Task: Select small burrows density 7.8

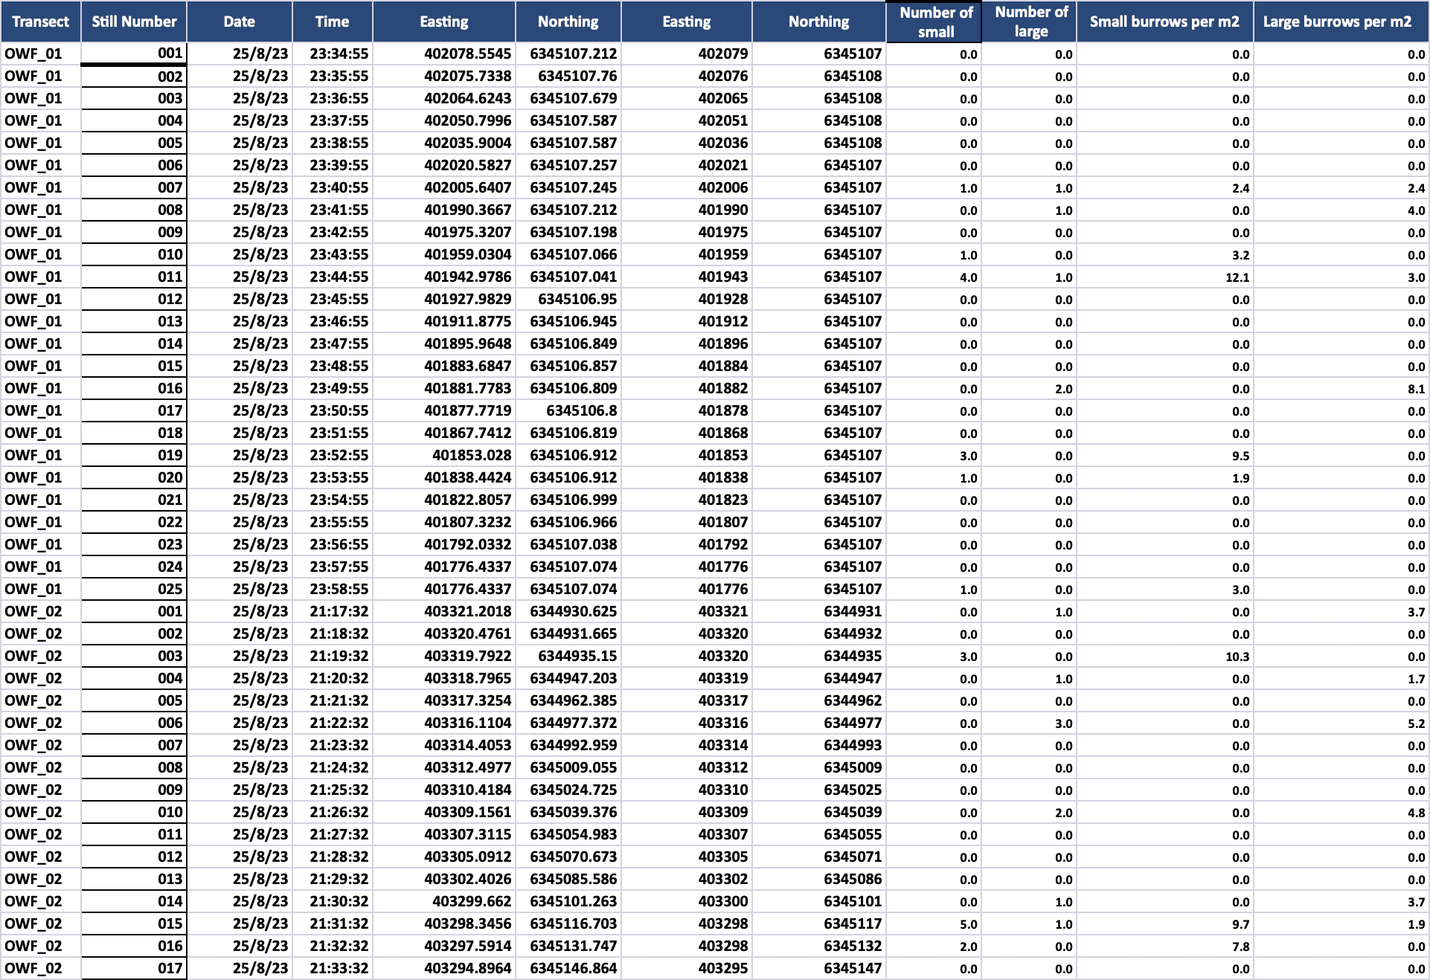Action: [x=1164, y=946]
